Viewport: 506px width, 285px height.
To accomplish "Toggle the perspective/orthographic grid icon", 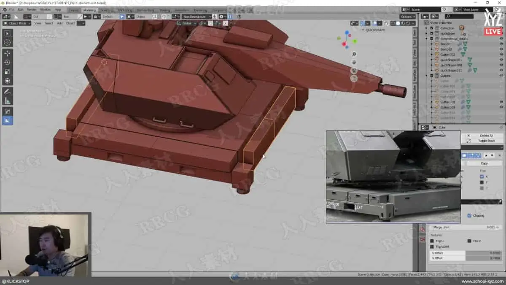I will click(354, 78).
